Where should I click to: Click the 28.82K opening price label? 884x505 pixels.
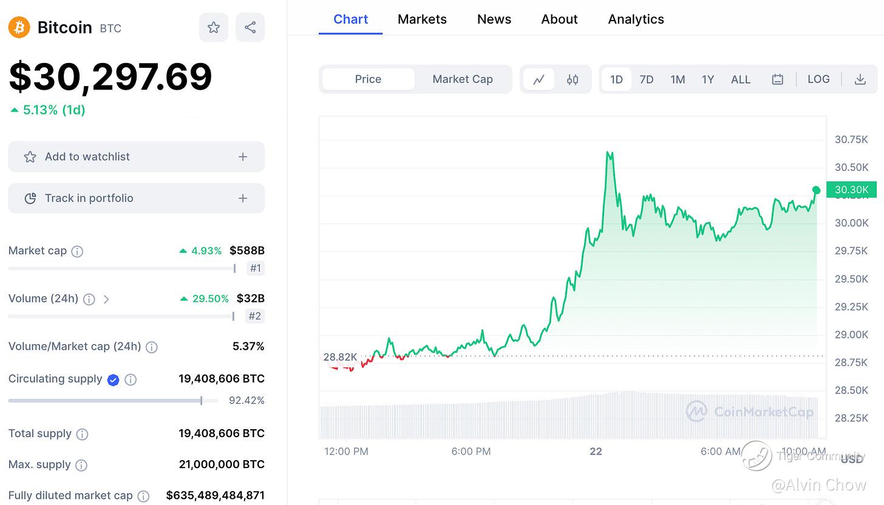(340, 357)
